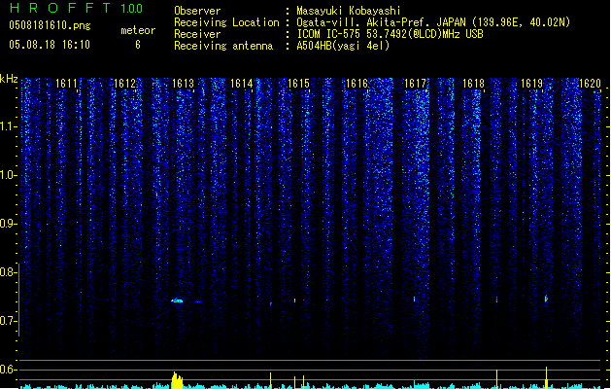The width and height of the screenshot is (611, 389).
Task: Click the HROFFT 1.0.0 title text
Action: [76, 8]
